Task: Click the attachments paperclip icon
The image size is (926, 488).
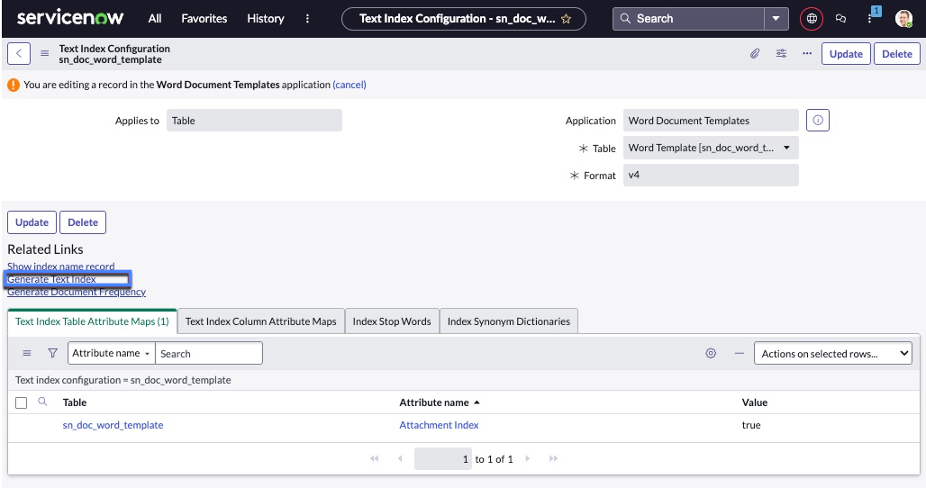Action: click(755, 54)
